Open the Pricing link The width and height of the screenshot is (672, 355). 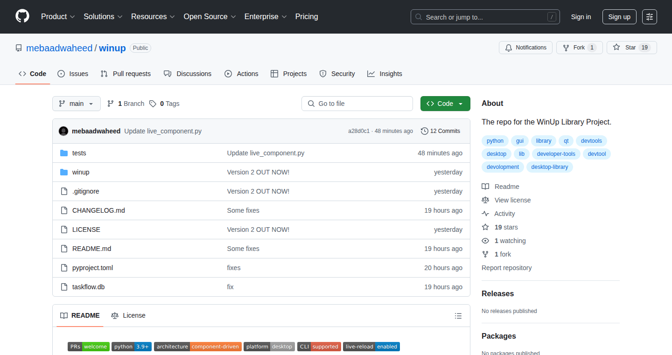[307, 16]
